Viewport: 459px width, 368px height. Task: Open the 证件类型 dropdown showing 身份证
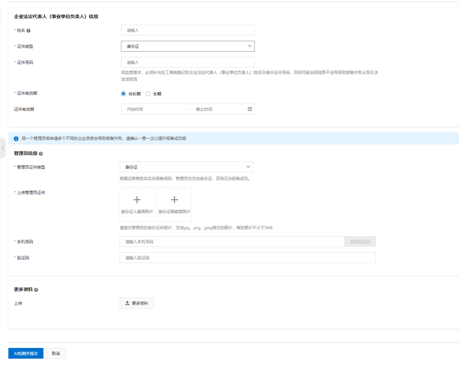tap(188, 46)
